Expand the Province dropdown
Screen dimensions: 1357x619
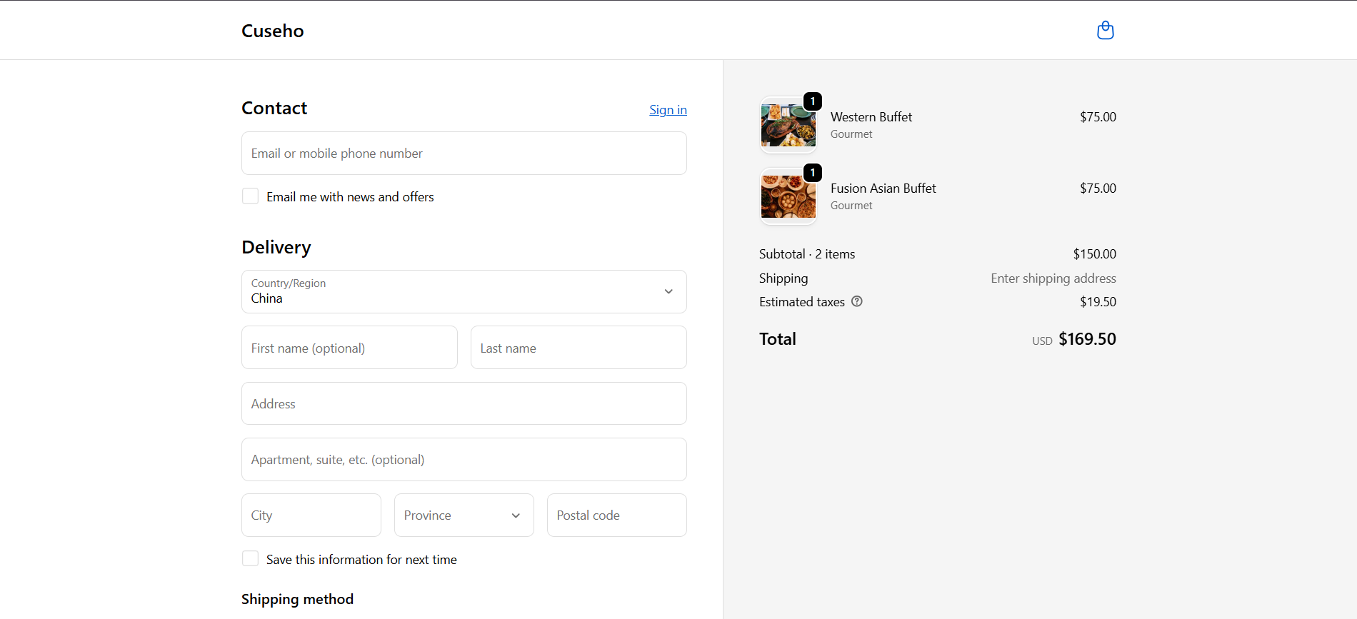[464, 515]
